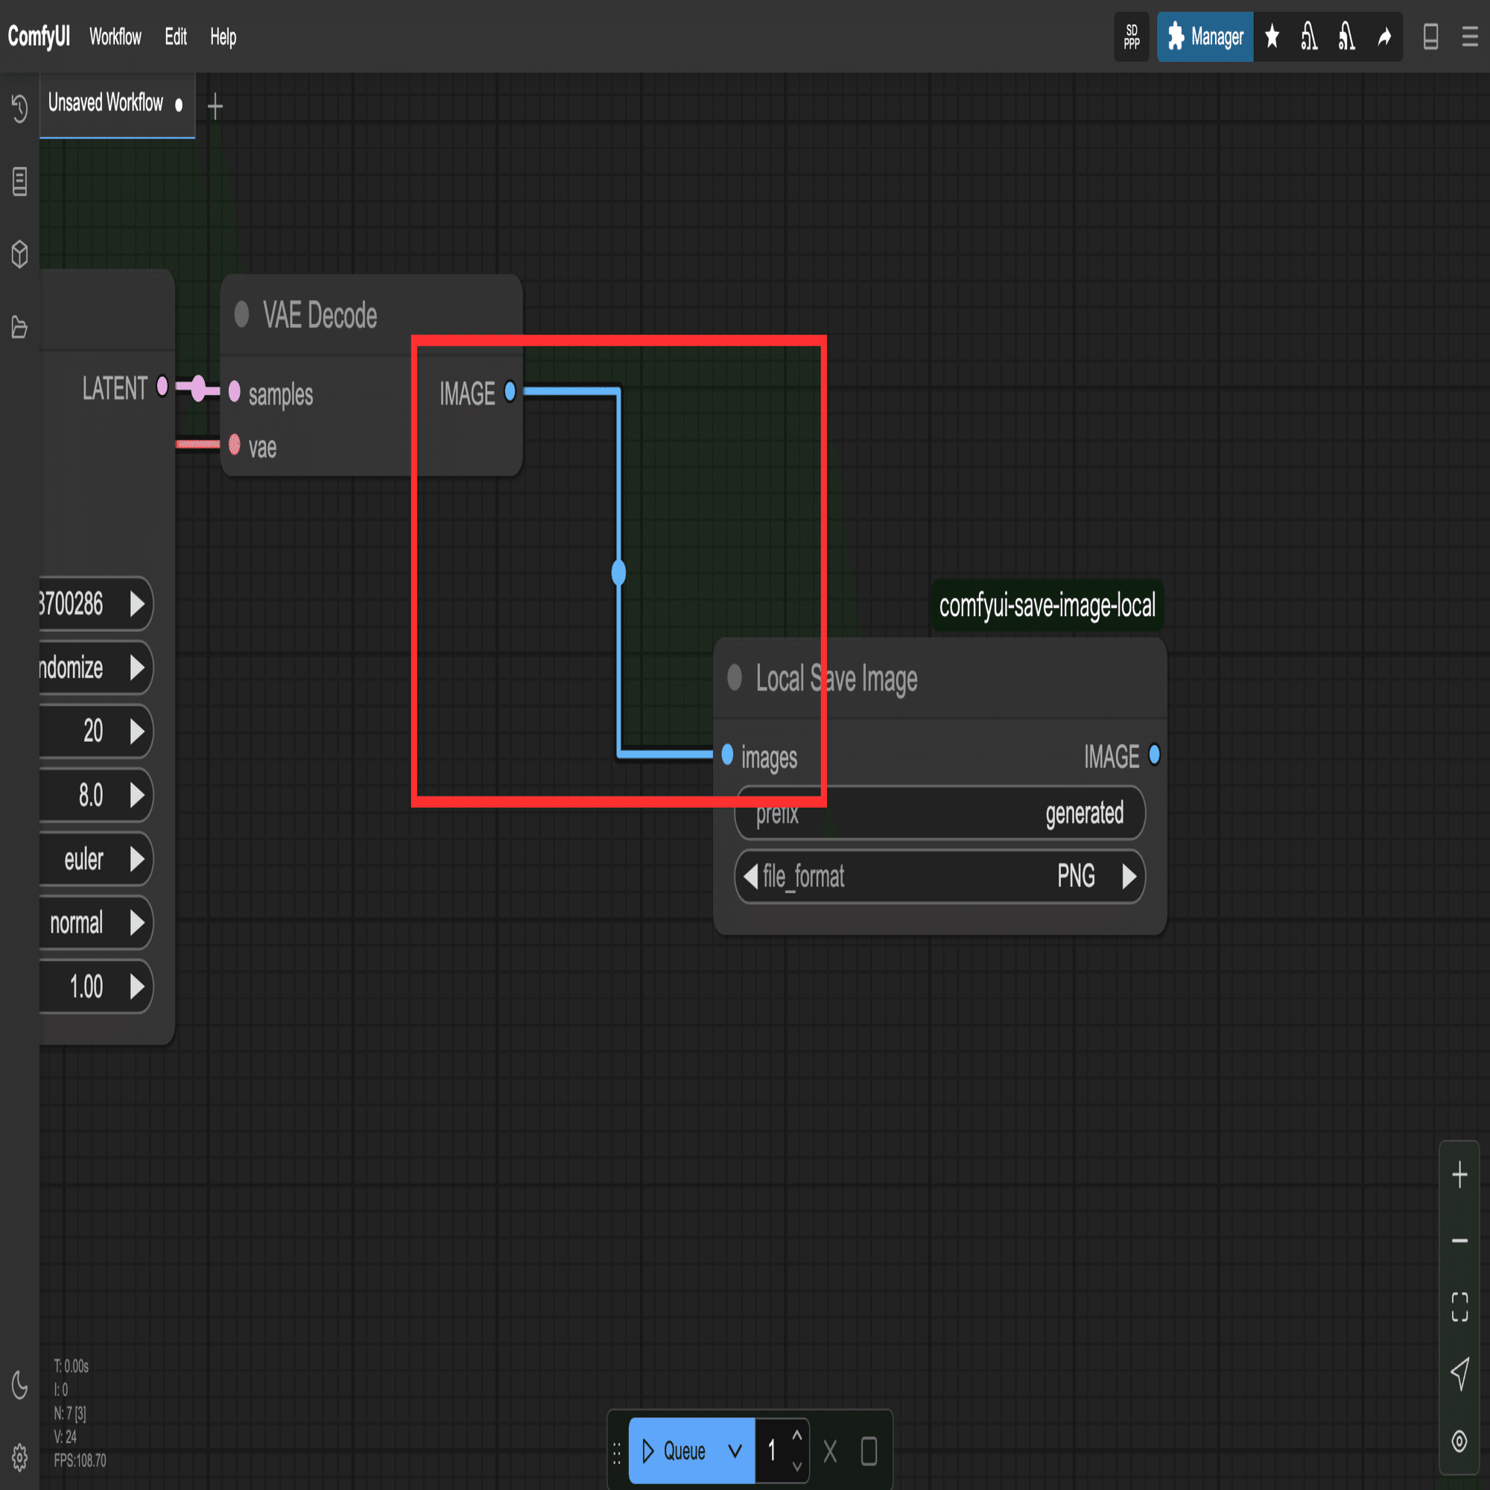
Task: Advance file_format value with right arrow
Action: tap(1128, 876)
